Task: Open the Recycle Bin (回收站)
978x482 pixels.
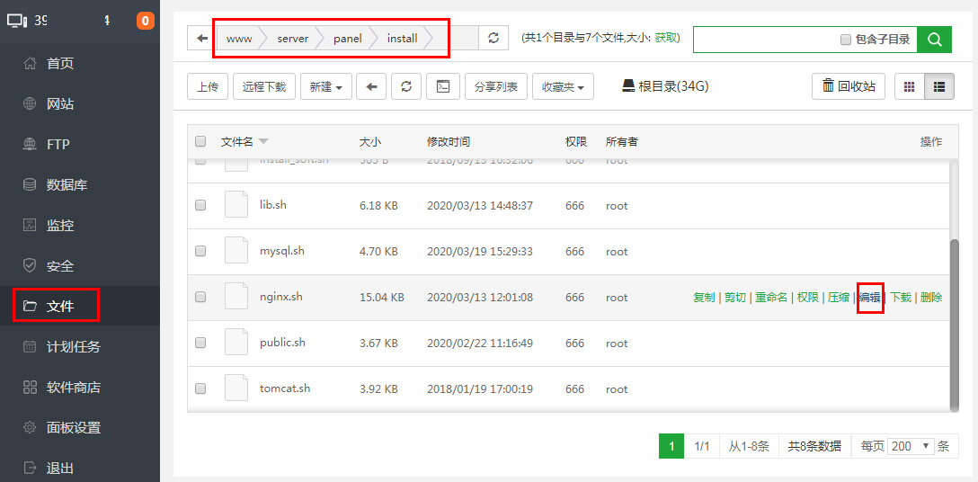Action: tap(848, 86)
